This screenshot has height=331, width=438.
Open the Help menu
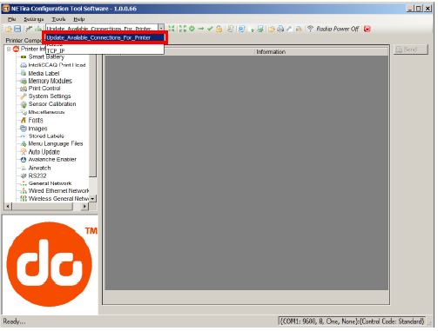79,19
